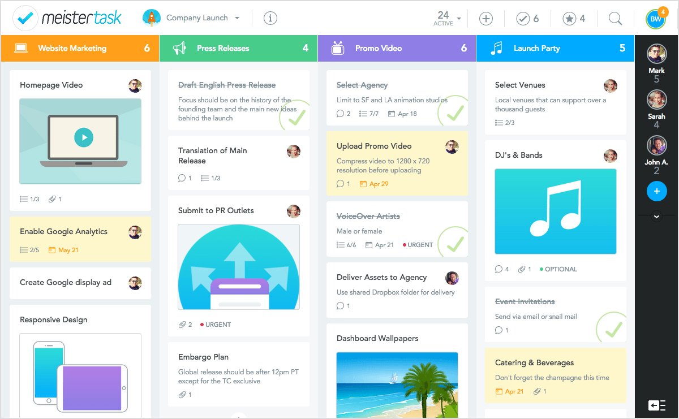Open the search magnifier icon

tap(615, 19)
